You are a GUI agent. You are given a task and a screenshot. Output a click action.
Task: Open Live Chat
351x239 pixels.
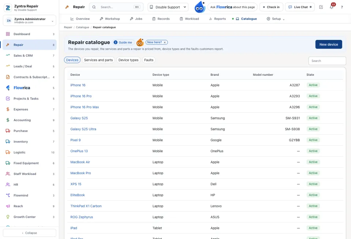[300, 7]
